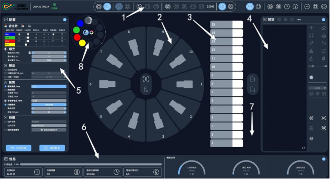The width and height of the screenshot is (330, 179).
Task: Select the red filter color circle
Action: [77, 38]
